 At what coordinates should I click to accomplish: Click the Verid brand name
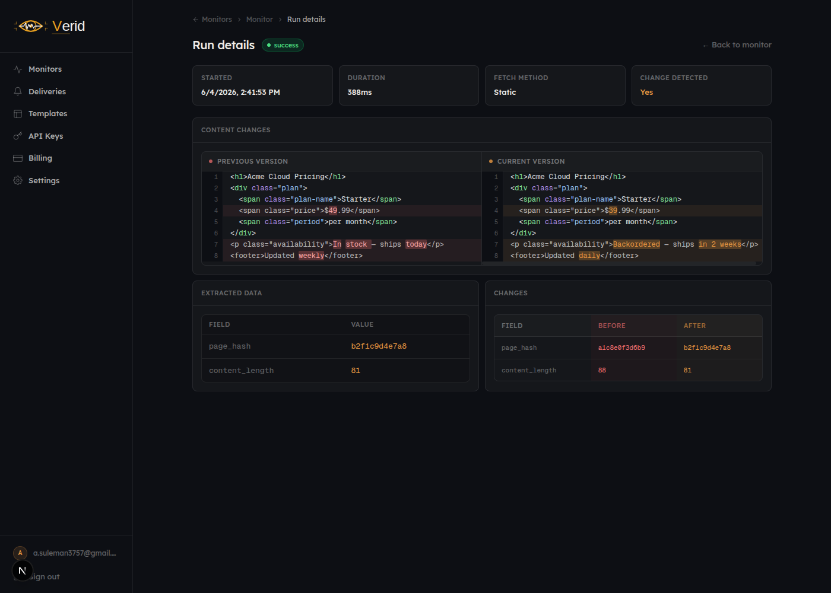coord(68,26)
